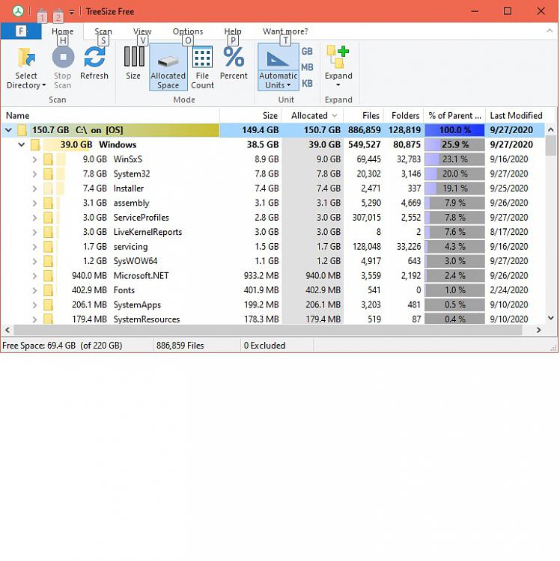Click the SystemResources folder icon
This screenshot has height=561, width=560.
coord(49,319)
